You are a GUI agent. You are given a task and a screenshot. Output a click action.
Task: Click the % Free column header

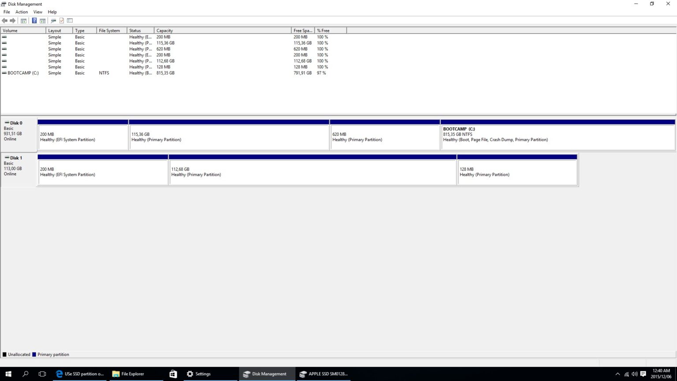[323, 30]
